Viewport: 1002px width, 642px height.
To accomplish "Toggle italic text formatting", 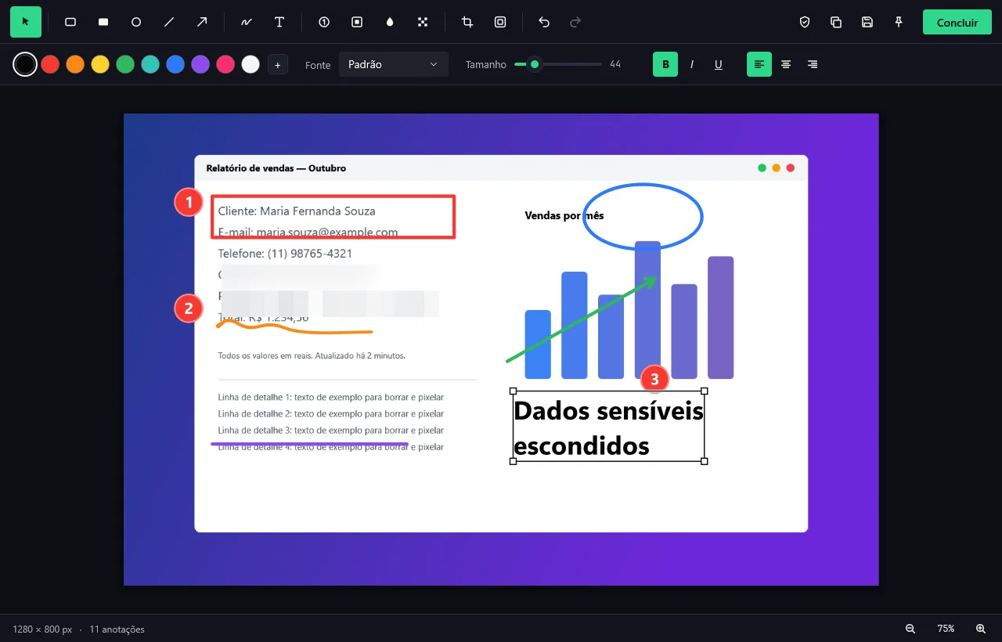I will [x=692, y=64].
